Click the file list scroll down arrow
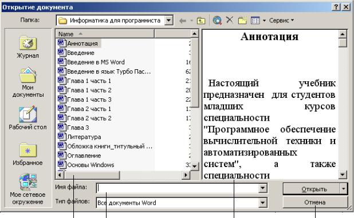This screenshot has height=218, width=354. pyautogui.click(x=194, y=167)
